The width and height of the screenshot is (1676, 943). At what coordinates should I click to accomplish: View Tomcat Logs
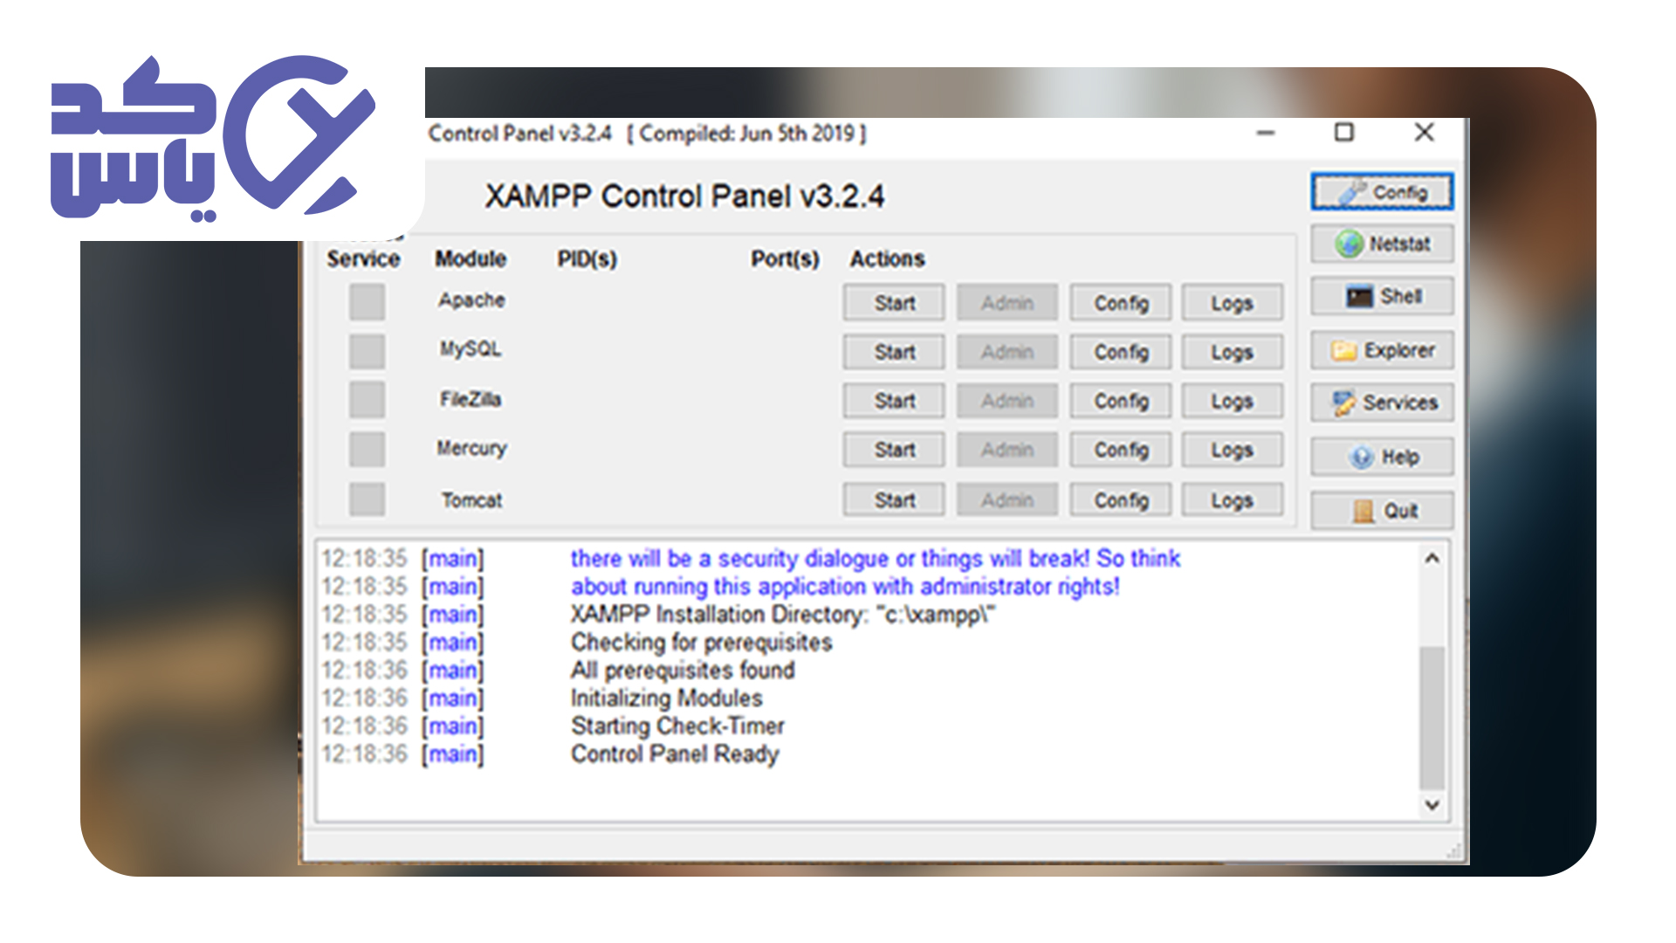coord(1233,500)
